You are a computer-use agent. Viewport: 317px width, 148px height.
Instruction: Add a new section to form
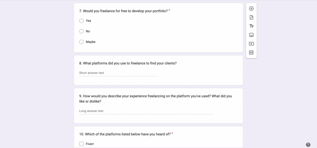[x=251, y=53]
